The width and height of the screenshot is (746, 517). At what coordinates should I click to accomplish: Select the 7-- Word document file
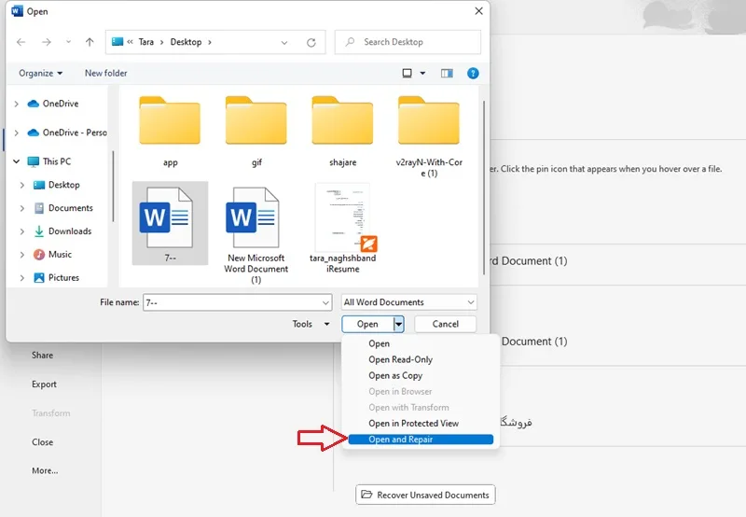tap(170, 223)
